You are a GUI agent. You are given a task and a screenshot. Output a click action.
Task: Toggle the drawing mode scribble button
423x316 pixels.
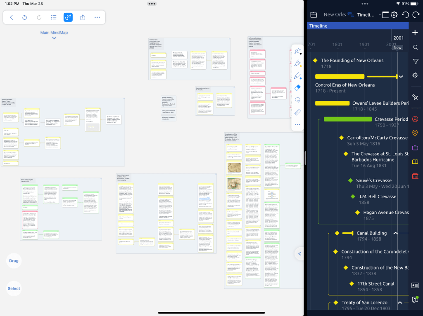(68, 17)
